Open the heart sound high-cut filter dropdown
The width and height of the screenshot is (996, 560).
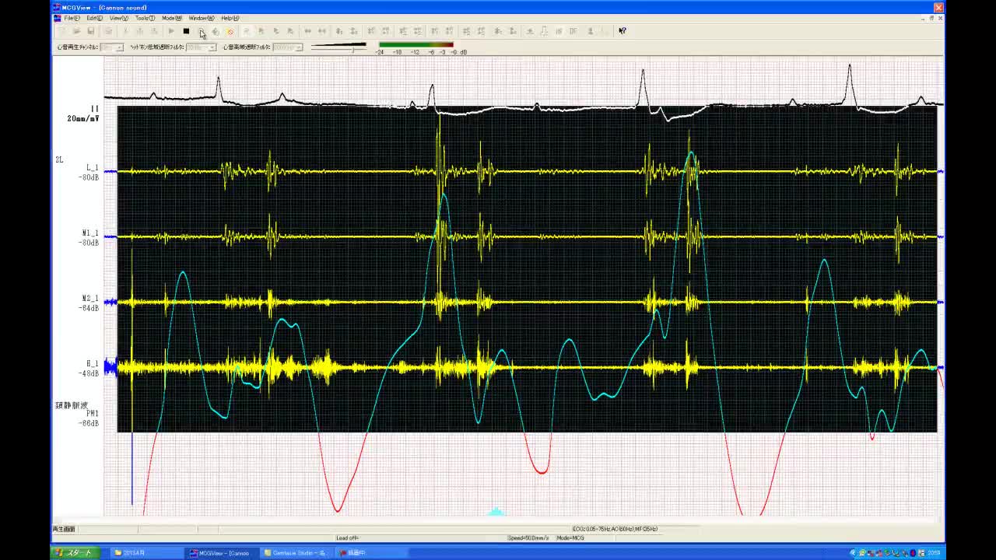[299, 47]
